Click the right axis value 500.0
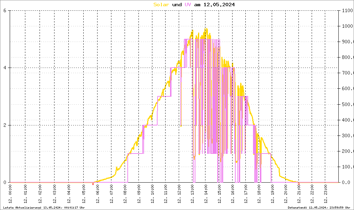The width and height of the screenshot is (354, 210). point(347,104)
